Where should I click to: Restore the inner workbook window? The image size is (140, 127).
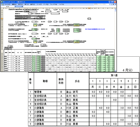114,4
